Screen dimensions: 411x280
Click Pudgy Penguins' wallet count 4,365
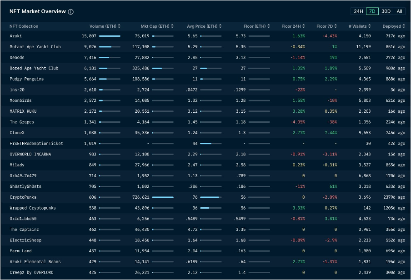(x=365, y=79)
